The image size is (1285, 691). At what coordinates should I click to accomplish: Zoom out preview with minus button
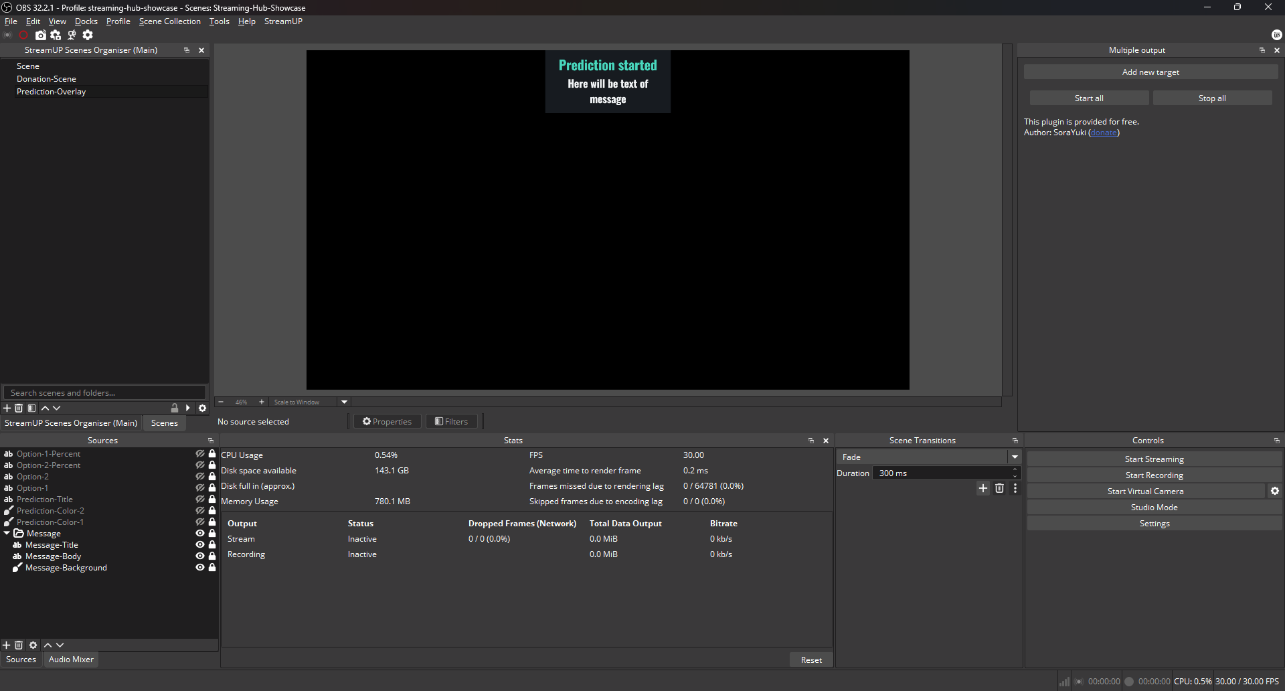tap(221, 402)
